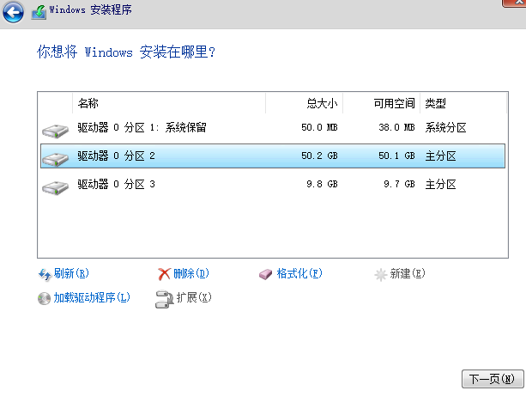Click the Windows Setup title bar icon
526x409 pixels.
click(39, 13)
